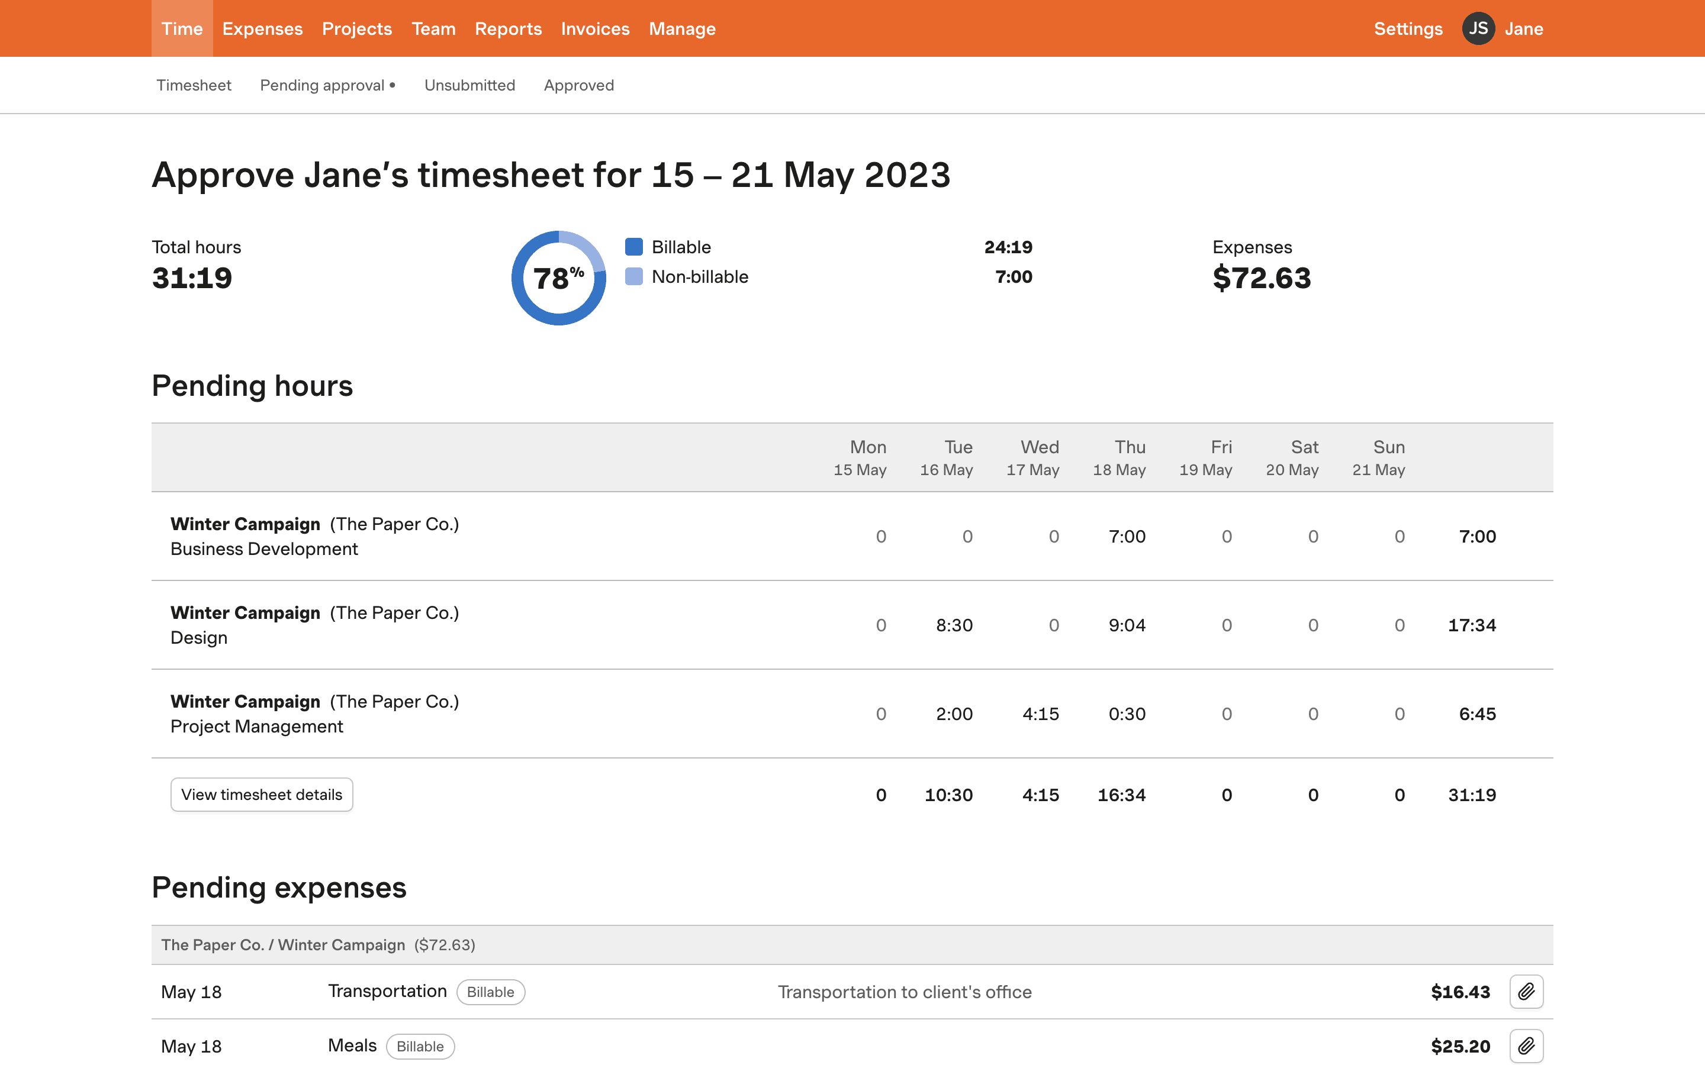
Task: Open Meals receipt attachment paperclip icon
Action: click(x=1526, y=1046)
